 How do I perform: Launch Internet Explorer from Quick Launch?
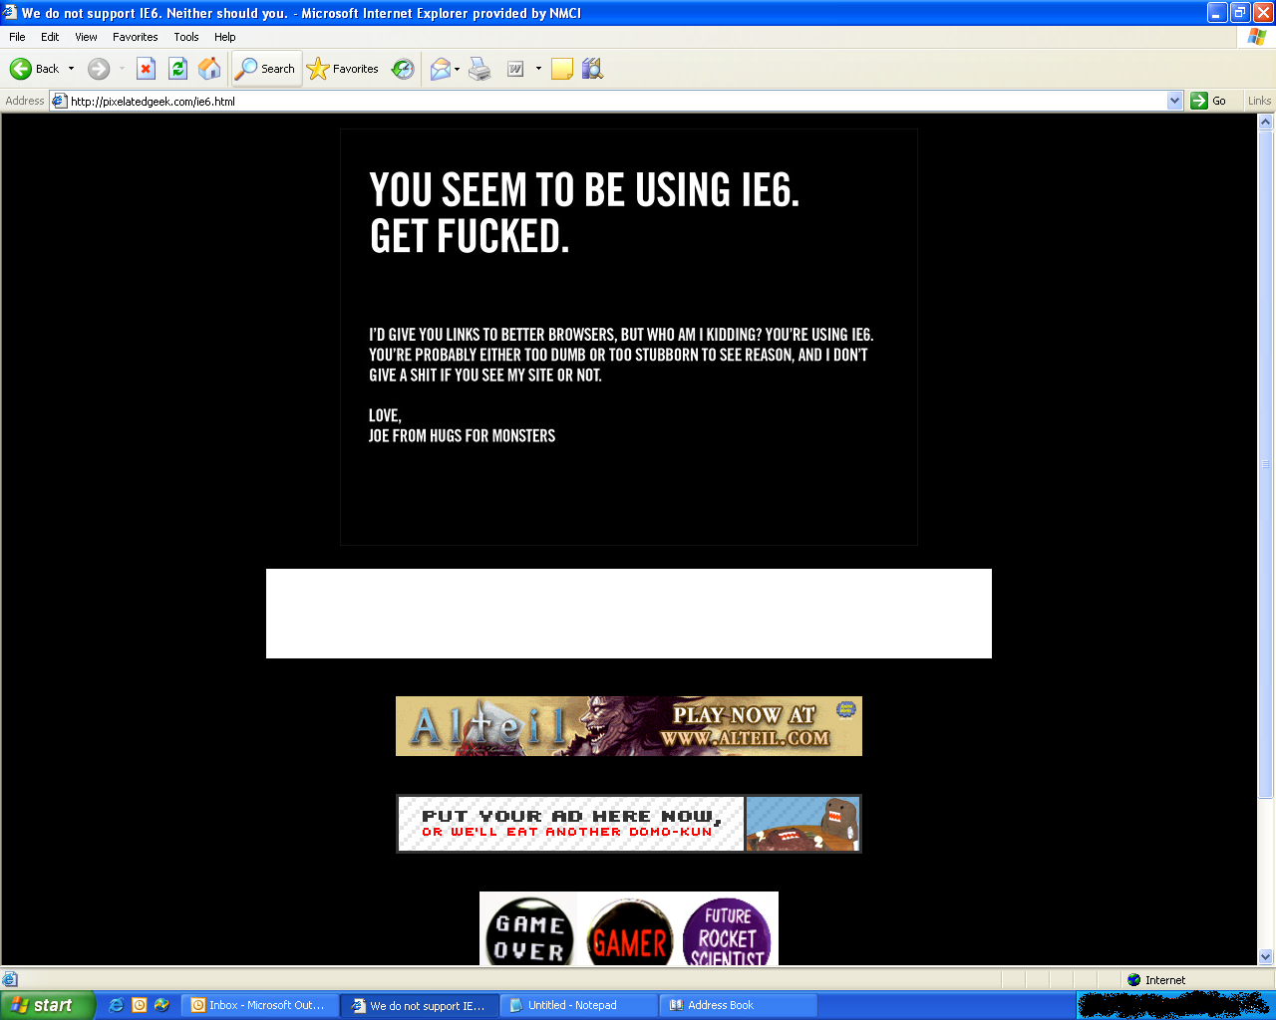[116, 1005]
